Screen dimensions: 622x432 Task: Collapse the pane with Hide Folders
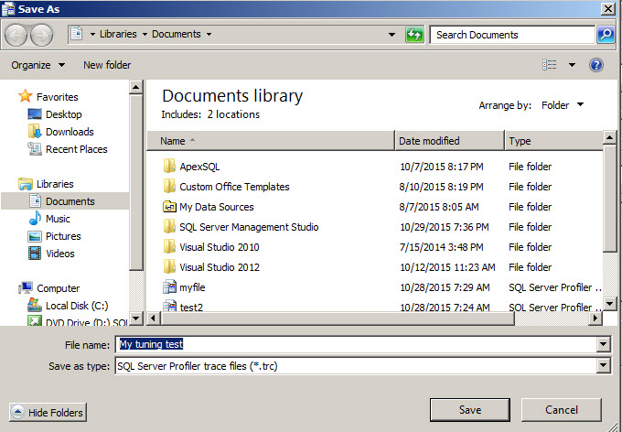(48, 413)
